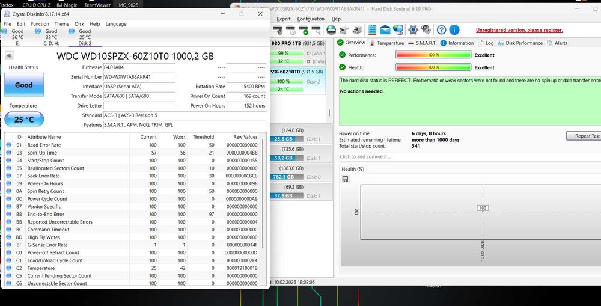Switch to the Log tab

(x=486, y=43)
